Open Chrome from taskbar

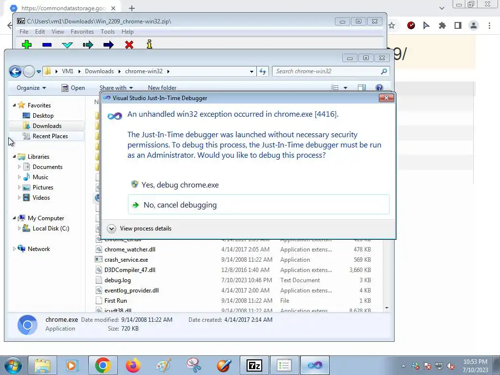[x=103, y=365]
